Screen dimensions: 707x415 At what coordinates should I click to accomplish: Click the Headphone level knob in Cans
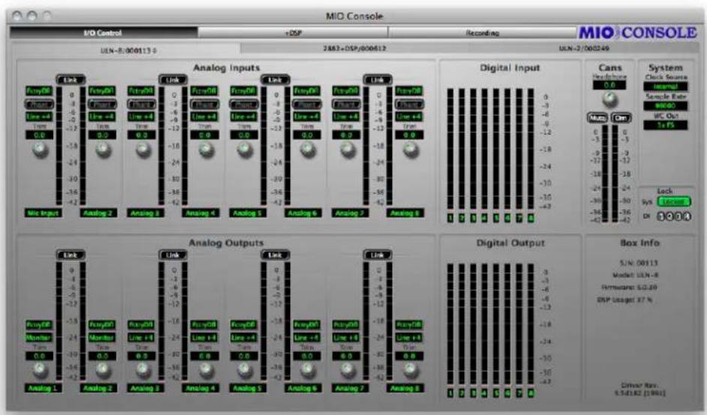(x=609, y=99)
